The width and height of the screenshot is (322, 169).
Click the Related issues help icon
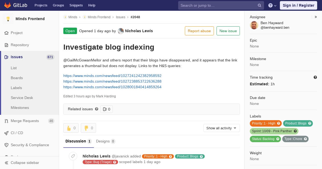click(97, 109)
